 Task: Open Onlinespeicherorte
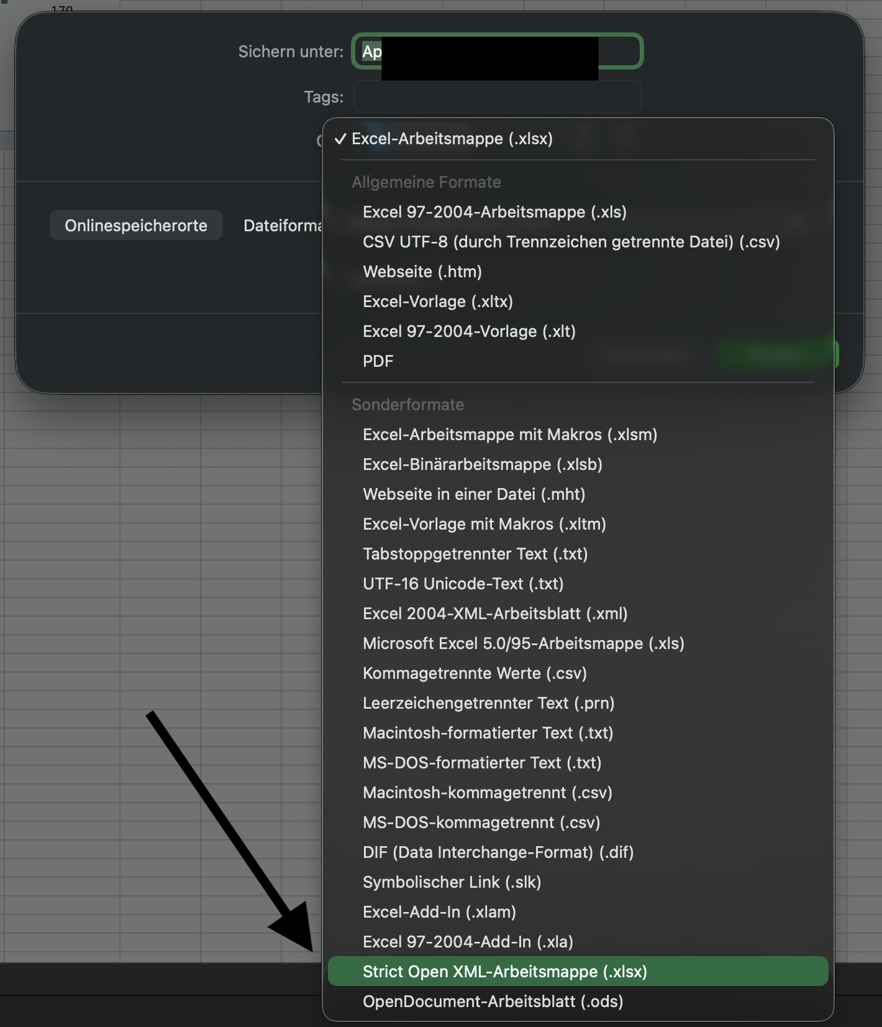point(136,225)
